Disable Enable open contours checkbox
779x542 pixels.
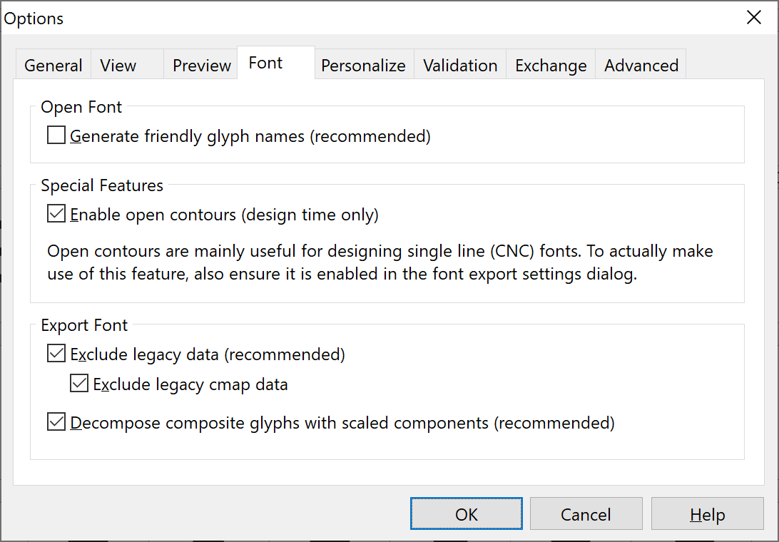[56, 214]
